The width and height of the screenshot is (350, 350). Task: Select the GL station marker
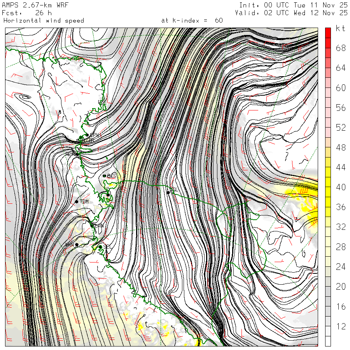168,192
